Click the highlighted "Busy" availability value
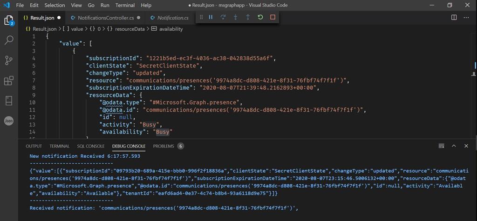 tap(163, 132)
